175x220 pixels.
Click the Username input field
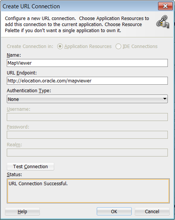click(87, 117)
